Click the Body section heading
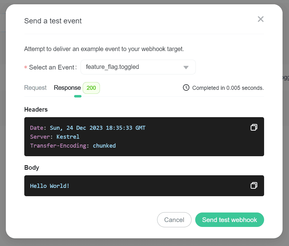 pos(32,168)
